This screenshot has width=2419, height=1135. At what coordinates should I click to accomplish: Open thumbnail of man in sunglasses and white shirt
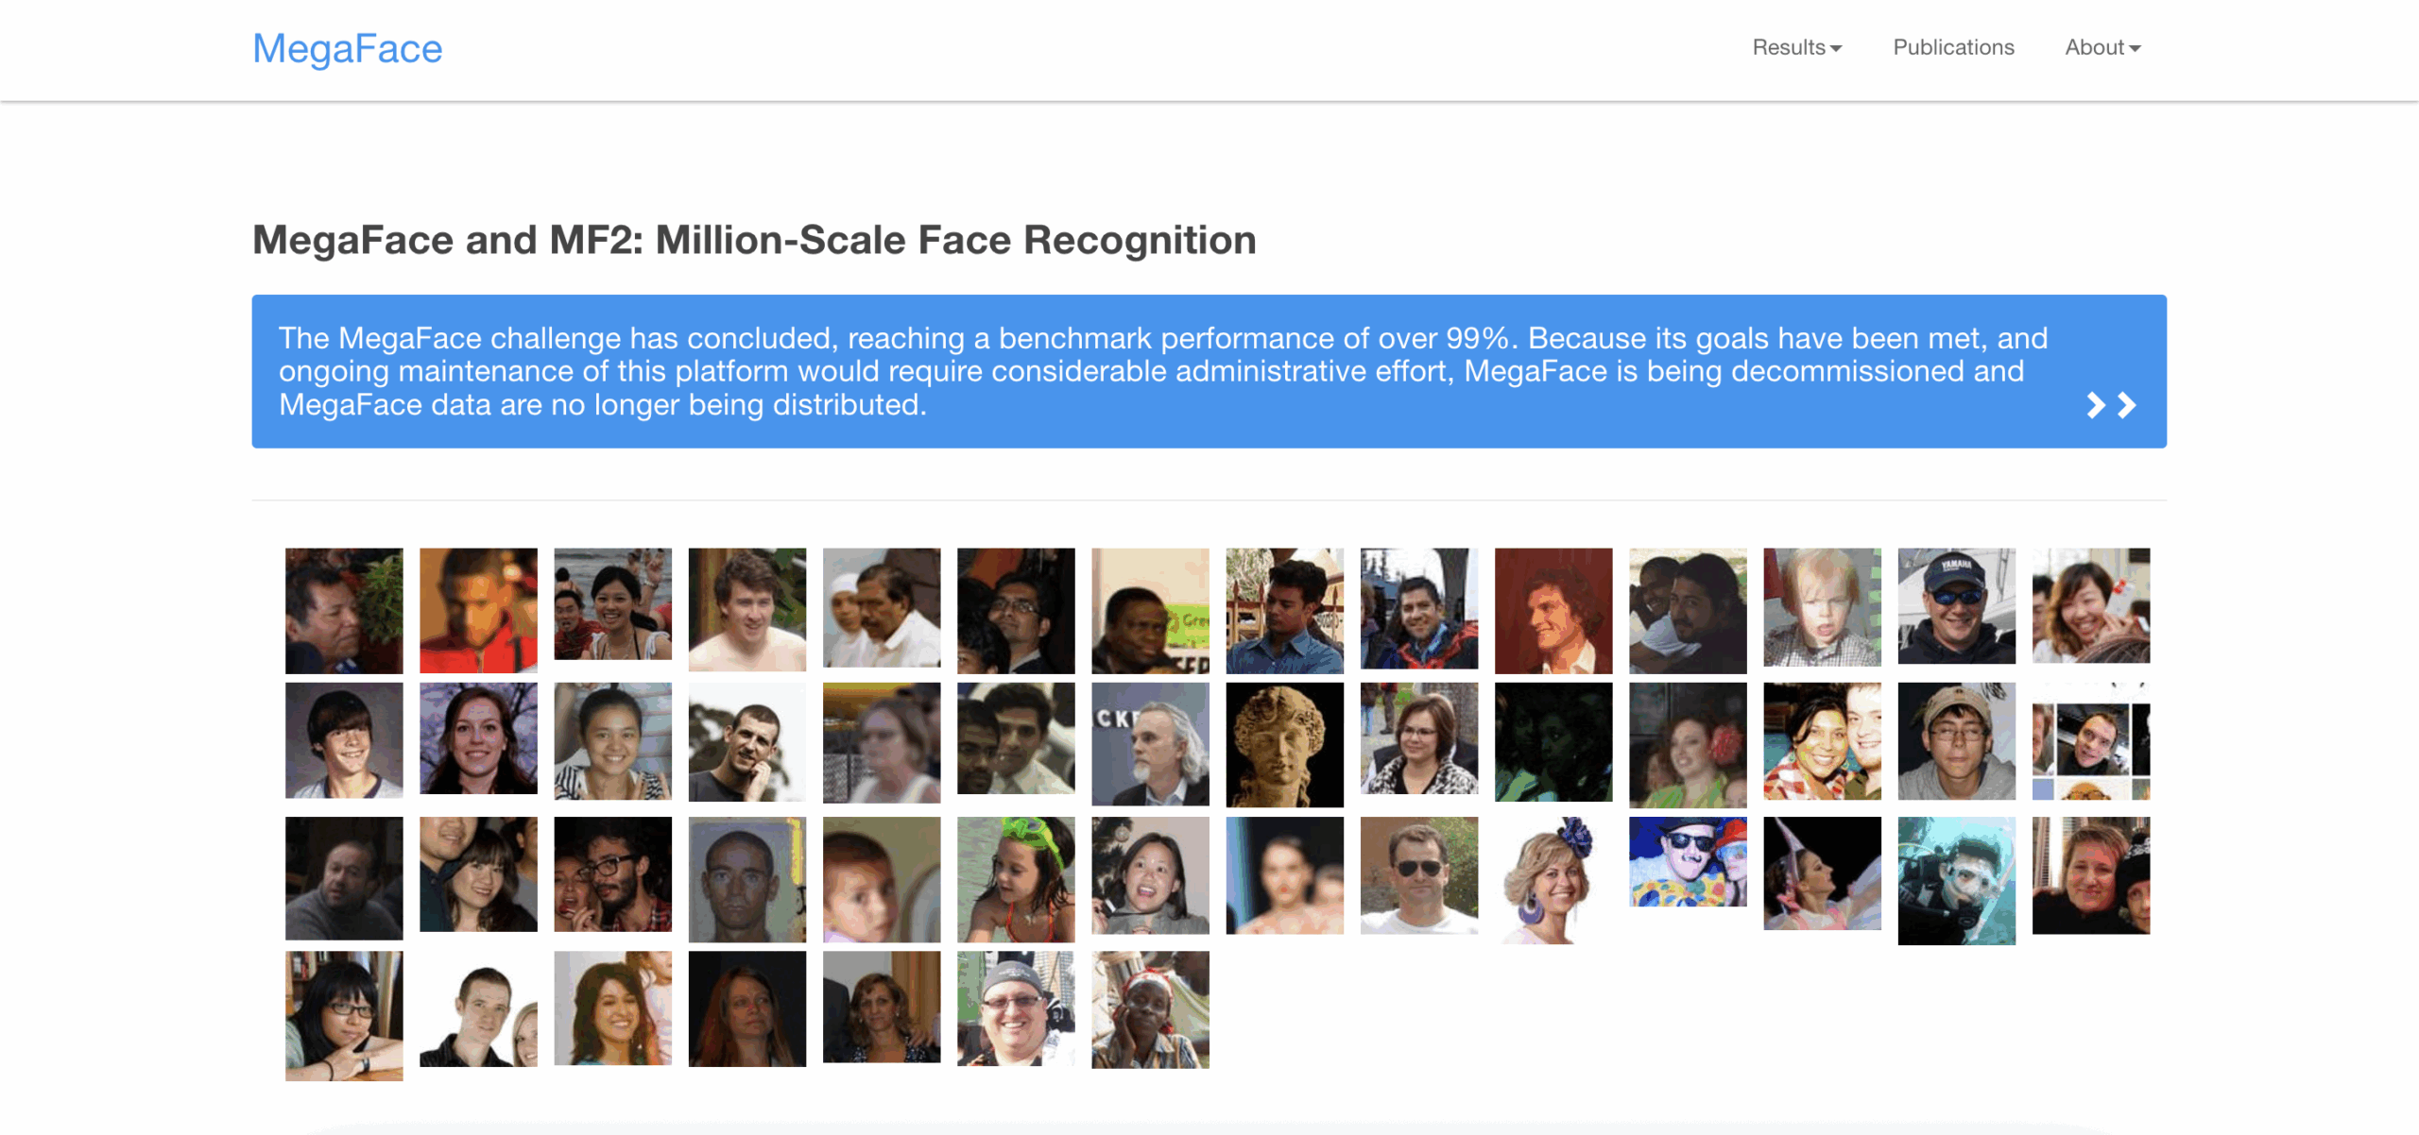point(1419,875)
